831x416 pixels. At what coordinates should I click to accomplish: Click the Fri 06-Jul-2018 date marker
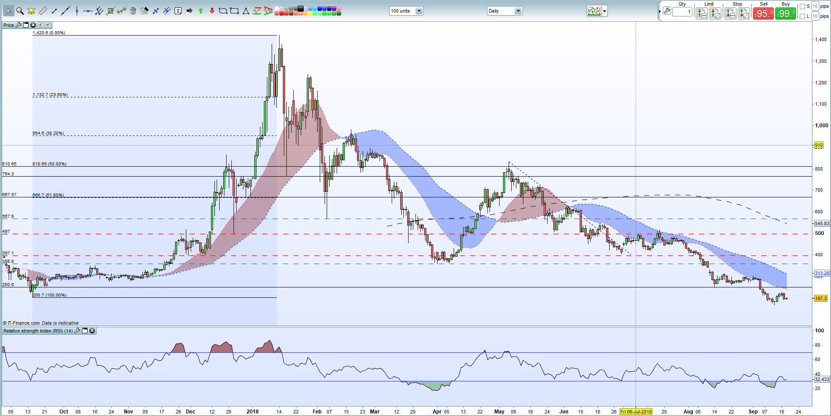click(636, 412)
